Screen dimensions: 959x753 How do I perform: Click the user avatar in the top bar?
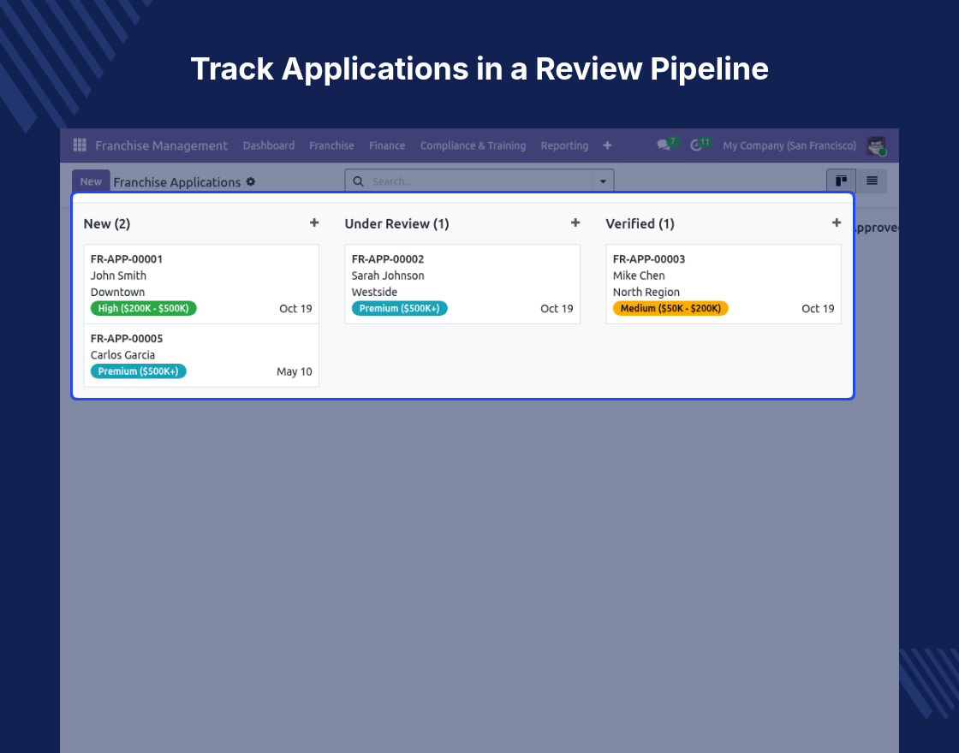point(877,145)
